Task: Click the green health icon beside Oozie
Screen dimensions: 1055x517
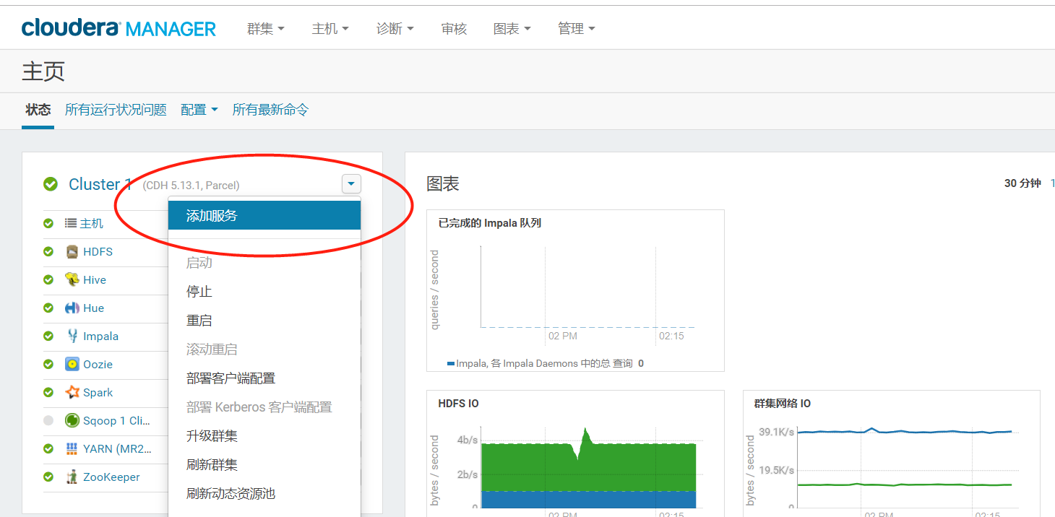Action: tap(48, 365)
